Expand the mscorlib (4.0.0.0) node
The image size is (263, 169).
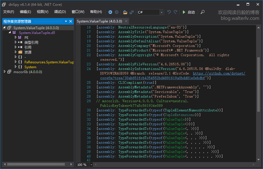point(5,72)
